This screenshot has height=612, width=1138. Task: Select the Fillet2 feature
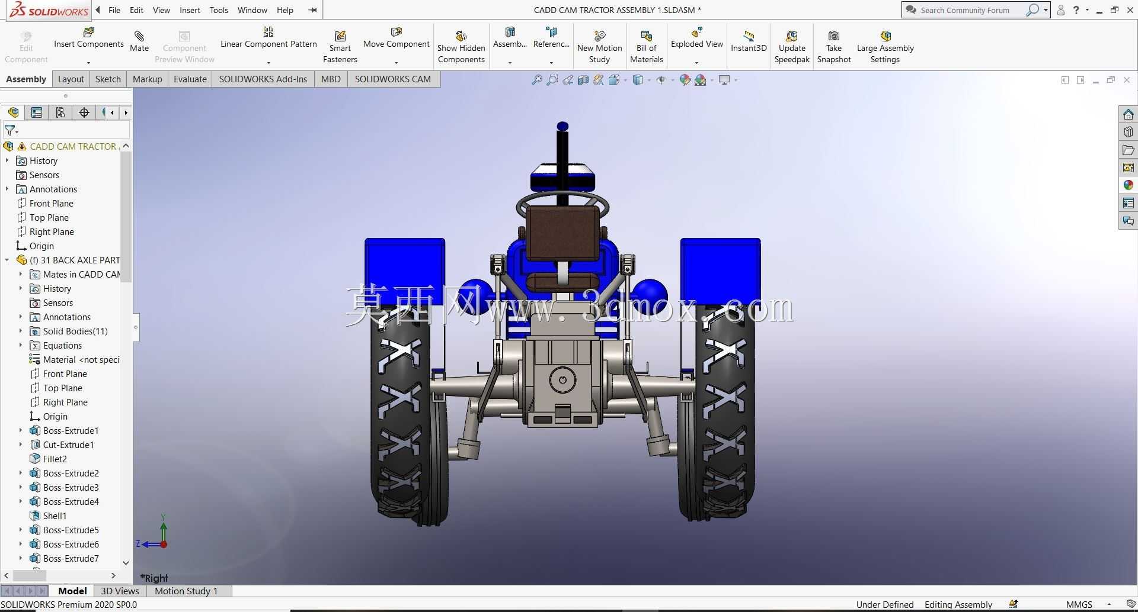[x=55, y=459]
